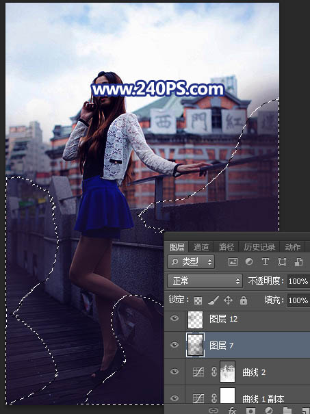
Task: Open the 类型 layer filter dropdown
Action: [191, 261]
